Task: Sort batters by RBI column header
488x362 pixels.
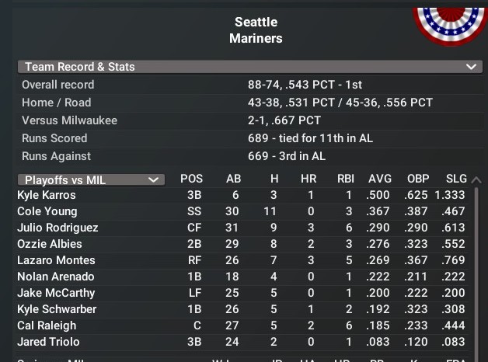Action: [x=346, y=179]
